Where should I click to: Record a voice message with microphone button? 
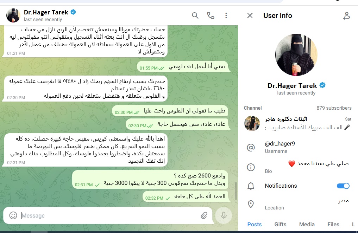click(x=224, y=215)
